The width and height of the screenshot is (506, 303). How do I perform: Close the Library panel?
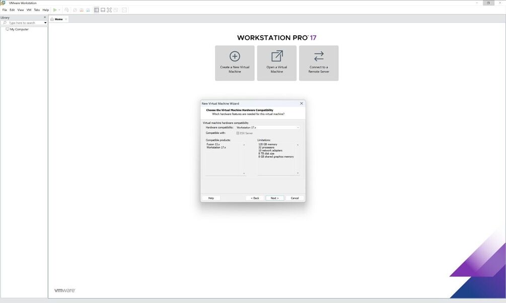(x=44, y=18)
